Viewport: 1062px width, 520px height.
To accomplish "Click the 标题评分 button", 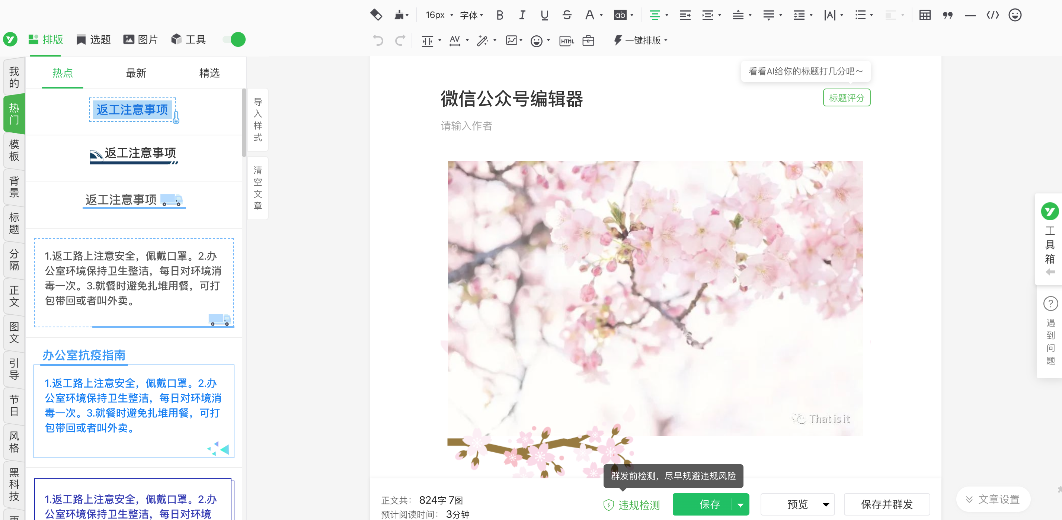I will point(847,98).
